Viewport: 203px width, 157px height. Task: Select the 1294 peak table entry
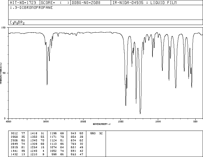[37, 147]
